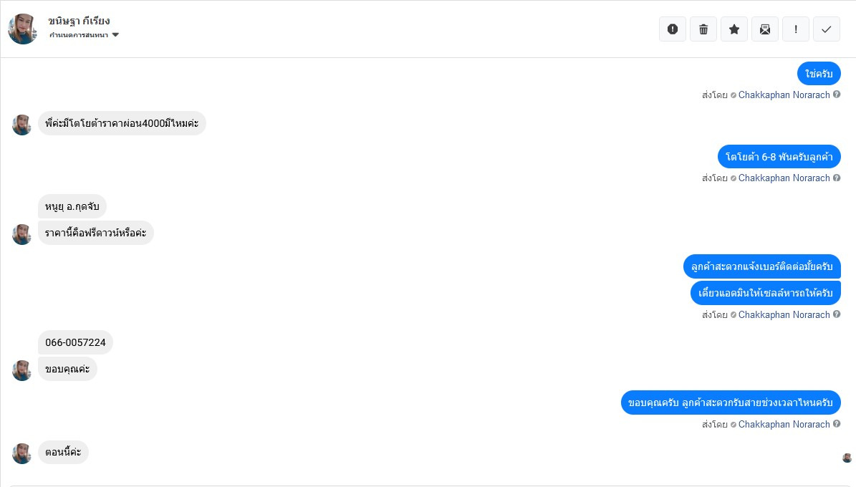Mark the conversation as spam

[x=672, y=29]
